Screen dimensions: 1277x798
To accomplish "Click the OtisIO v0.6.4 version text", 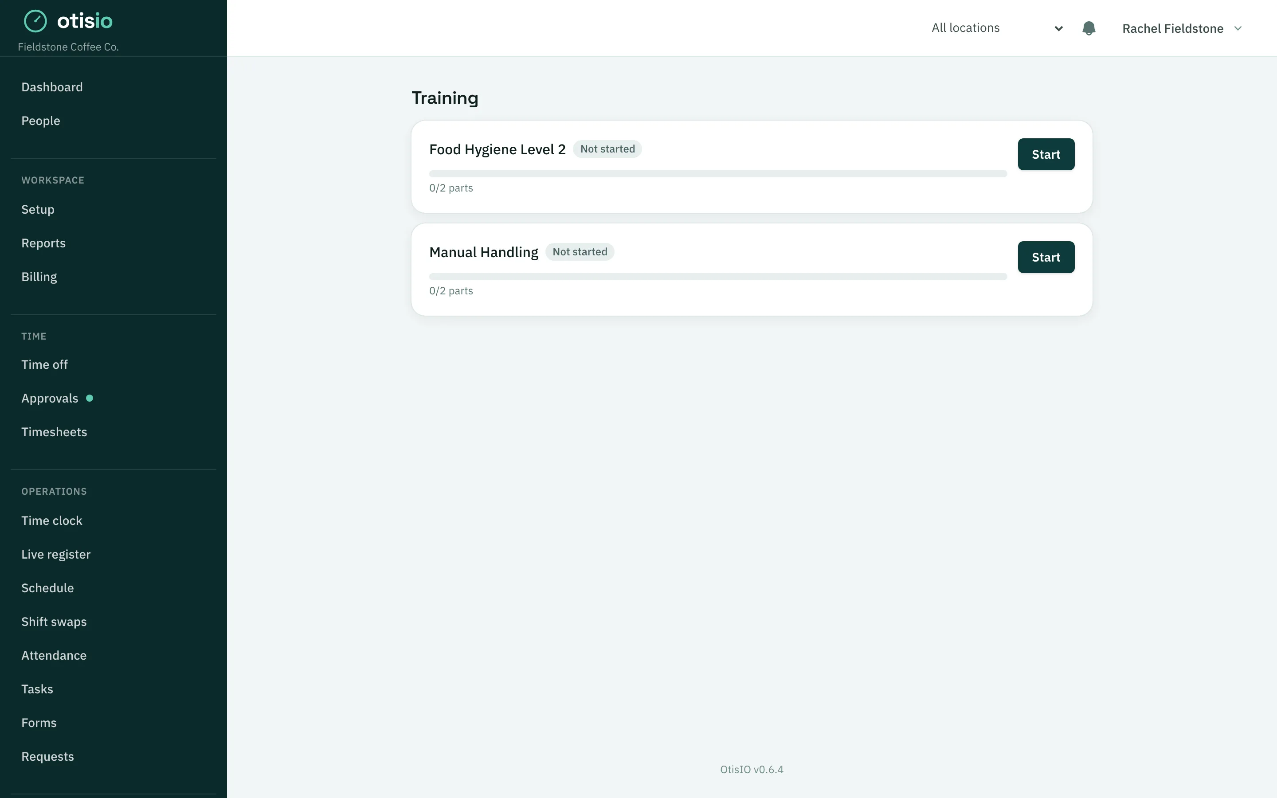I will click(x=752, y=770).
